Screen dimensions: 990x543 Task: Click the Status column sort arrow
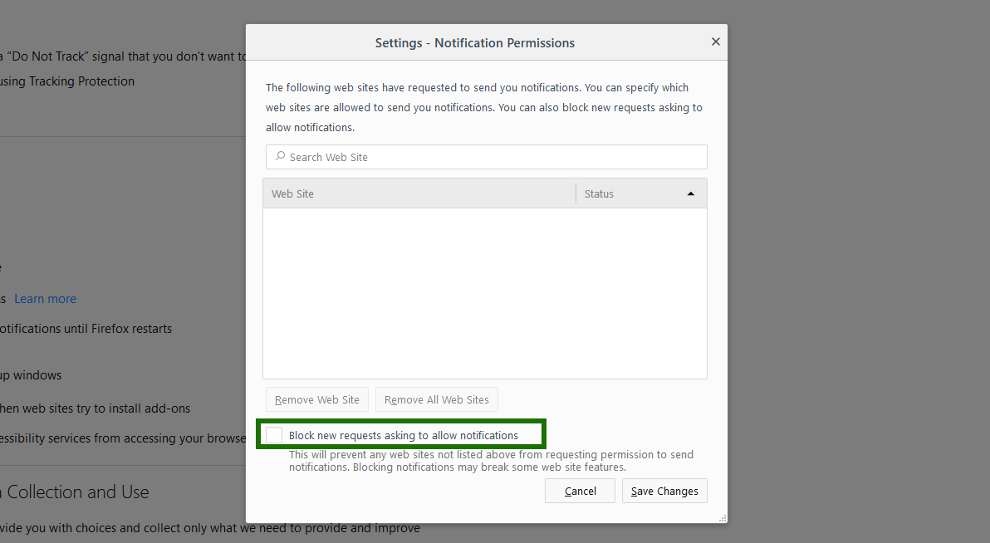(690, 194)
